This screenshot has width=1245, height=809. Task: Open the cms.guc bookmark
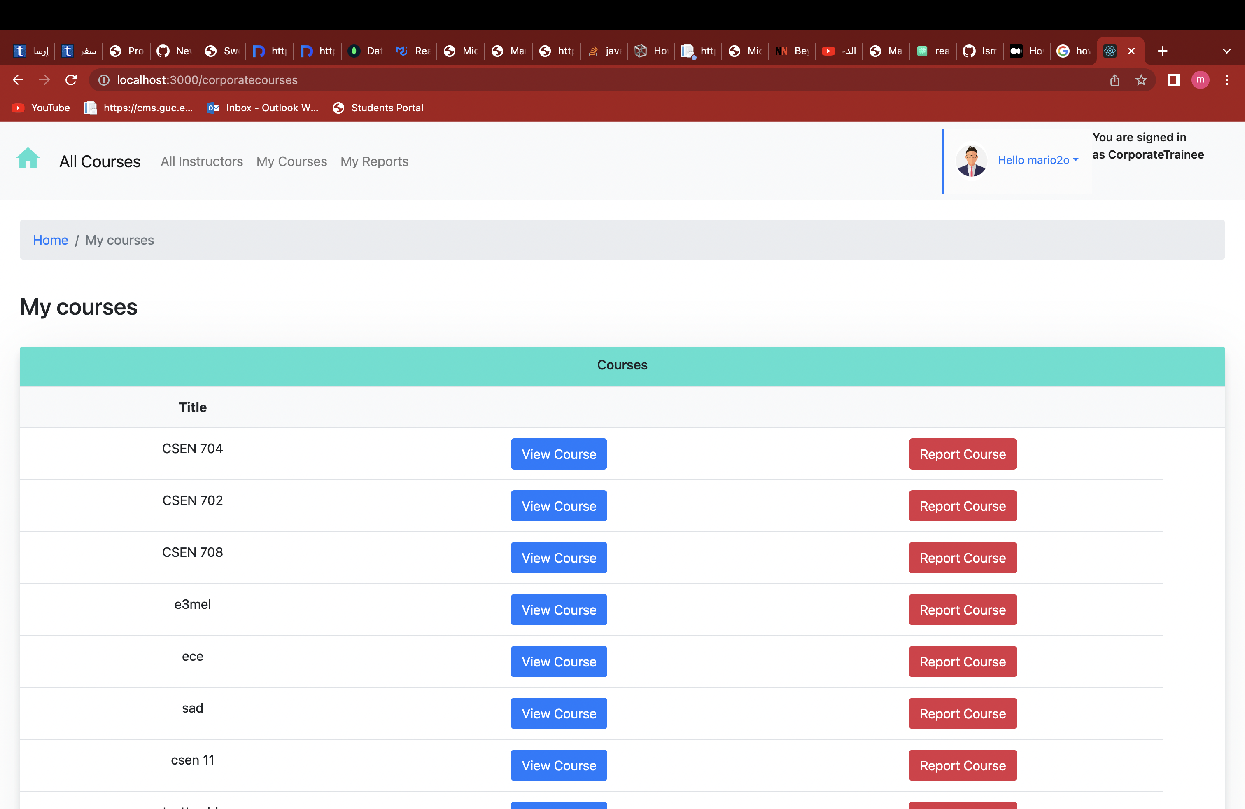(139, 108)
